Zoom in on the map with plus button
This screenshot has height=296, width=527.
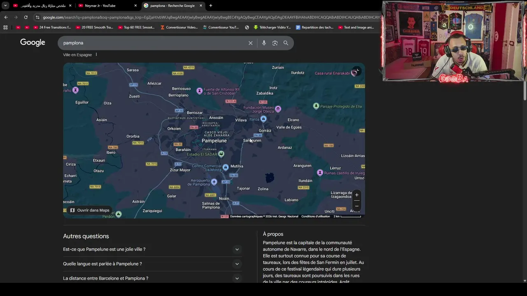pos(357,195)
